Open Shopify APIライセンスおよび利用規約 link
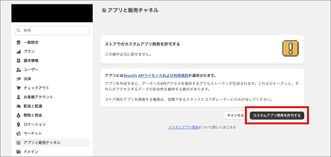The image size is (331, 157). click(156, 75)
